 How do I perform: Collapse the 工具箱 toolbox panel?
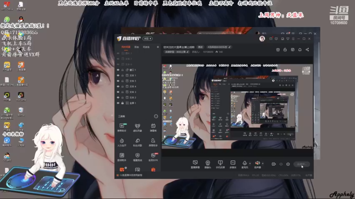coord(156,116)
